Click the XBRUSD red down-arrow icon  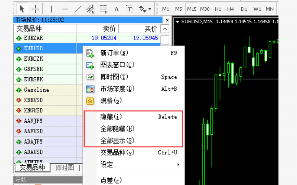click(x=19, y=100)
